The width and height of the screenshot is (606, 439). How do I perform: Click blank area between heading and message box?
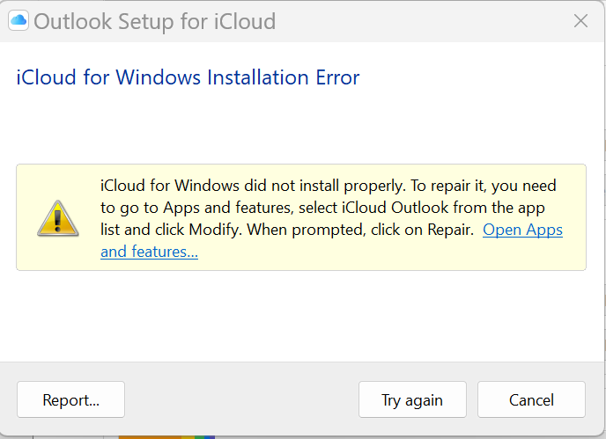(x=299, y=128)
